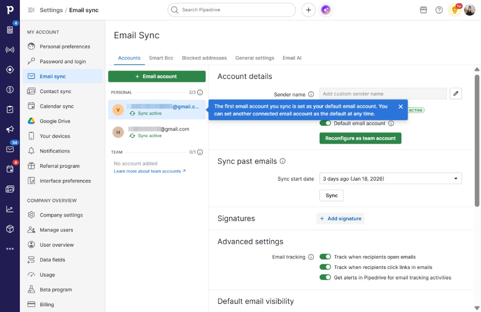Viewport: 481px width, 312px height.
Task: Switch to the Smart Bcc tab
Action: pos(161,58)
